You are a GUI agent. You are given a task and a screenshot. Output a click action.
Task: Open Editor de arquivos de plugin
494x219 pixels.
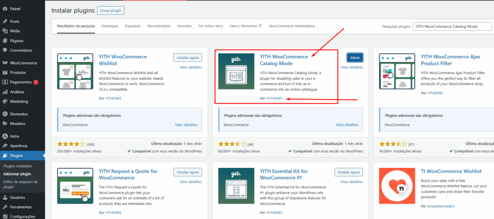pos(20,184)
